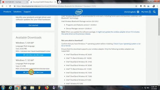Viewport: 160px width, 90px height.
Task: Click the Available Downloads heading
Action: (28, 37)
